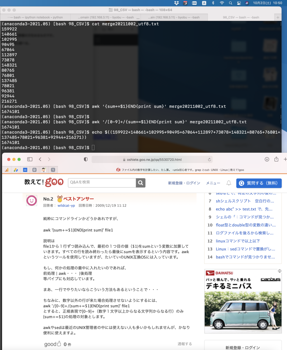
Task: Open the Safari sidebar panel icon
Action: [29, 159]
